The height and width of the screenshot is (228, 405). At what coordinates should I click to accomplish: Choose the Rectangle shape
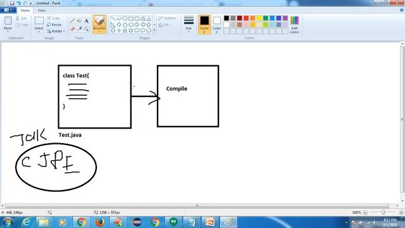coord(131,18)
